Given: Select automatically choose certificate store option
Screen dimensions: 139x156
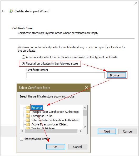Looking at the screenshot, I should 23,57.
